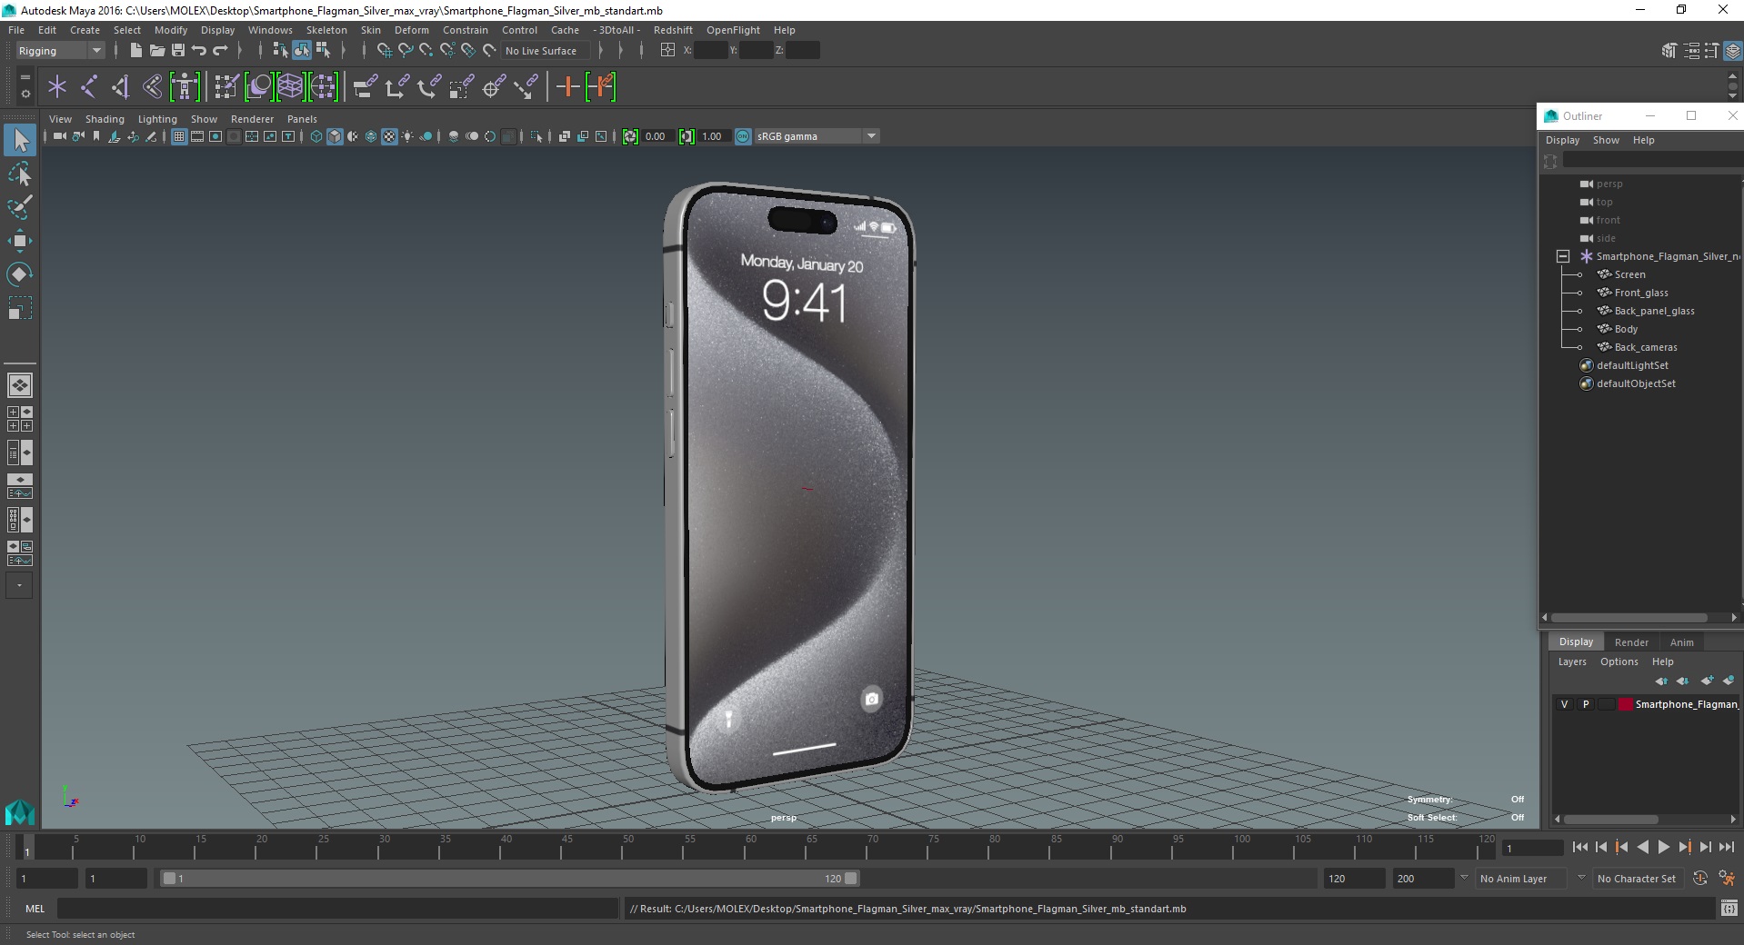Screen dimensions: 1744x945
Task: Click the Smartphone_Flagman layer color swatch
Action: tap(1625, 704)
